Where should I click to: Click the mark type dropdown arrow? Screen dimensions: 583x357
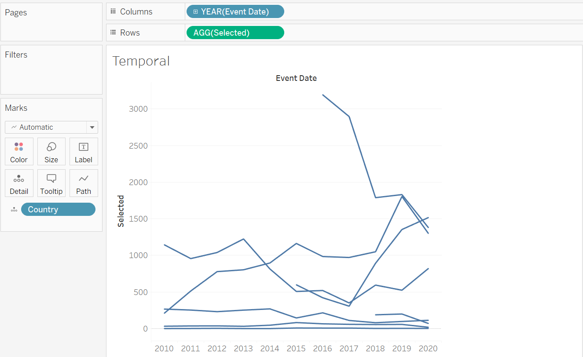[92, 127]
